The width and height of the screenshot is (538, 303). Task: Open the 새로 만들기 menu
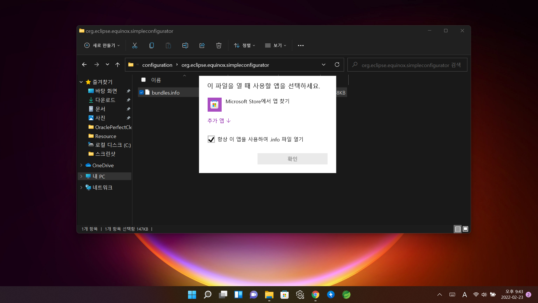click(x=102, y=45)
